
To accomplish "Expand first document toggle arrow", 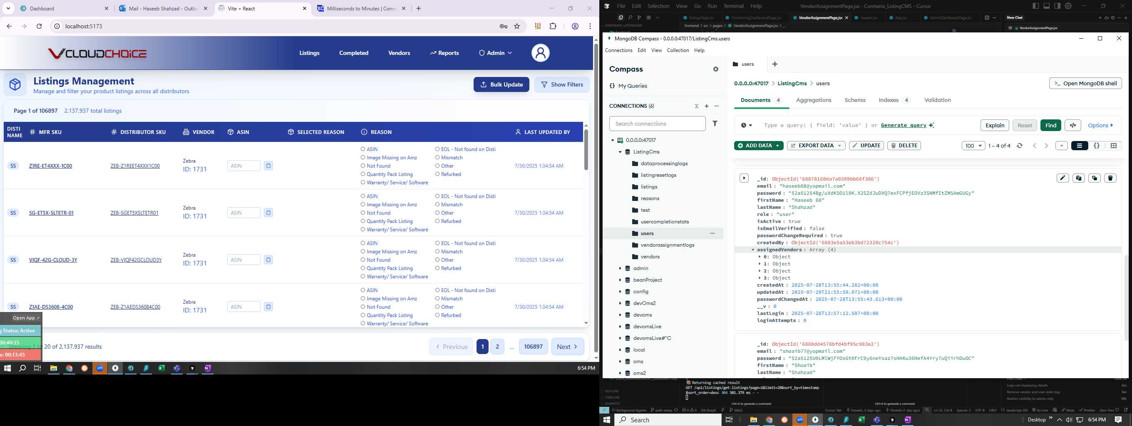I will click(744, 178).
